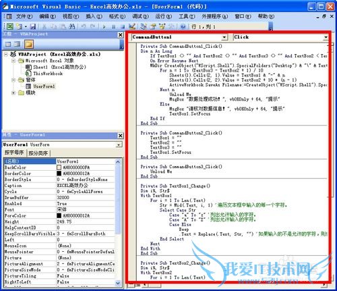
Task: Click the Insert UserForm toolbar icon
Action: pyautogui.click(x=19, y=26)
